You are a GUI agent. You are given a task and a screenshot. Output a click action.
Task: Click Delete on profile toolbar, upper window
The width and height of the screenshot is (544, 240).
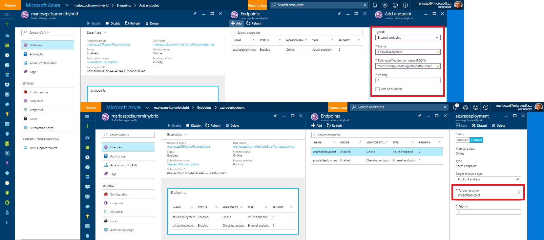click(152, 24)
